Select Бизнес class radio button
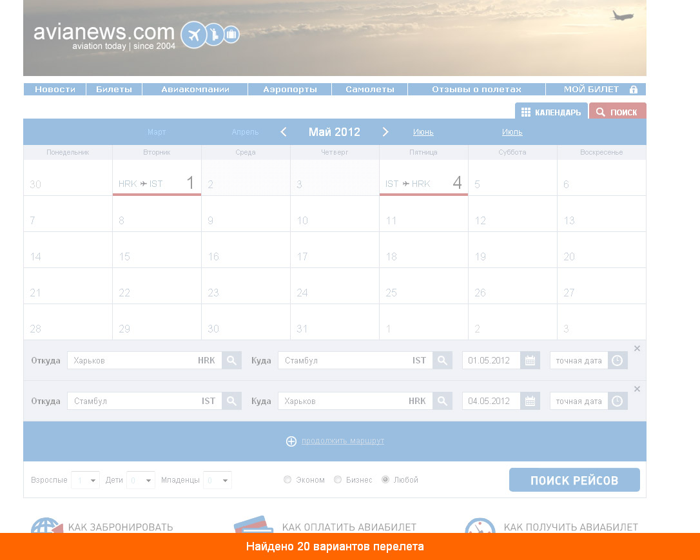This screenshot has height=560, width=700. tap(338, 479)
